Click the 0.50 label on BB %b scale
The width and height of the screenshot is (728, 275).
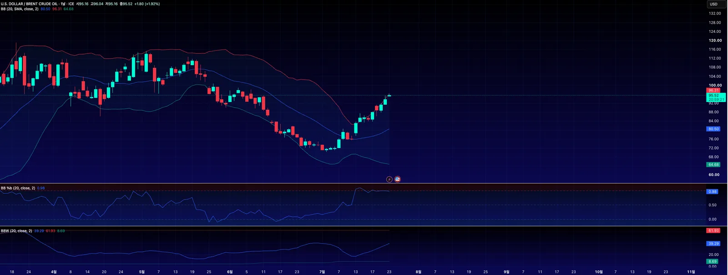coord(713,205)
